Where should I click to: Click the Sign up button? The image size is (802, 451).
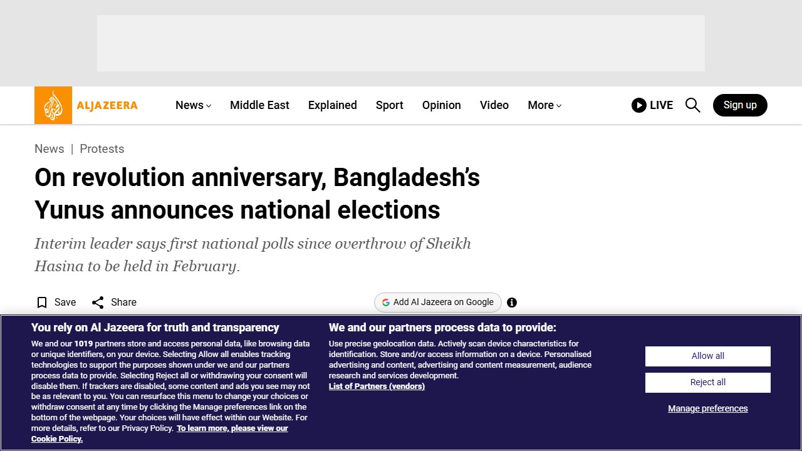740,105
